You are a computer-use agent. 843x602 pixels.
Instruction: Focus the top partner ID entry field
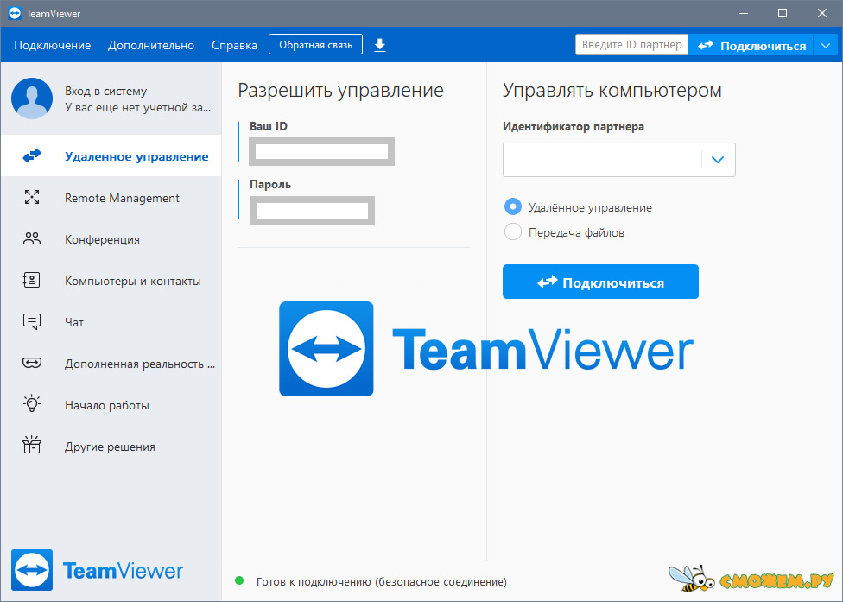tap(631, 45)
